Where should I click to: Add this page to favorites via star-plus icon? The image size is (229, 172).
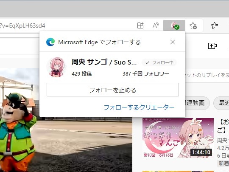pos(193,25)
